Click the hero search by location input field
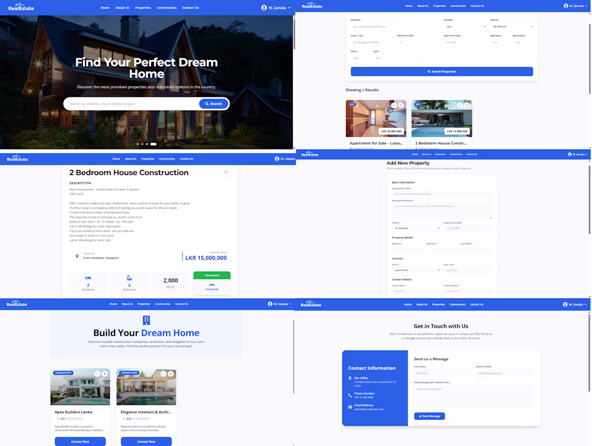The height and width of the screenshot is (446, 592). [x=132, y=104]
